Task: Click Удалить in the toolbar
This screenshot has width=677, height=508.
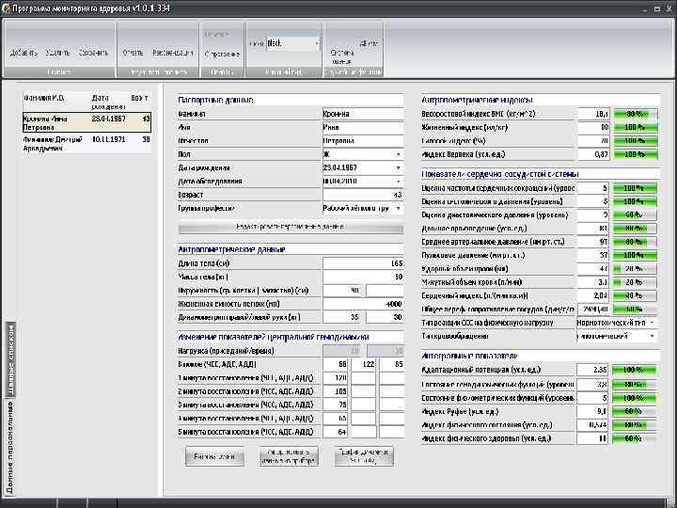Action: click(x=58, y=53)
